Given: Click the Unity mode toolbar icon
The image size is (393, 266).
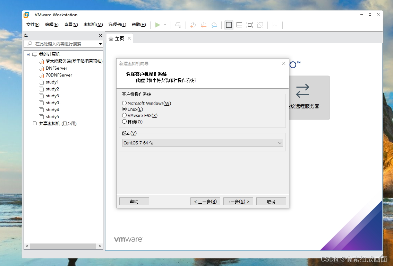Looking at the screenshot, I should click(x=260, y=25).
